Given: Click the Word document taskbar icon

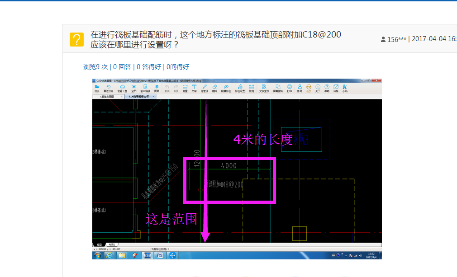Looking at the screenshot, I should click(x=160, y=255).
